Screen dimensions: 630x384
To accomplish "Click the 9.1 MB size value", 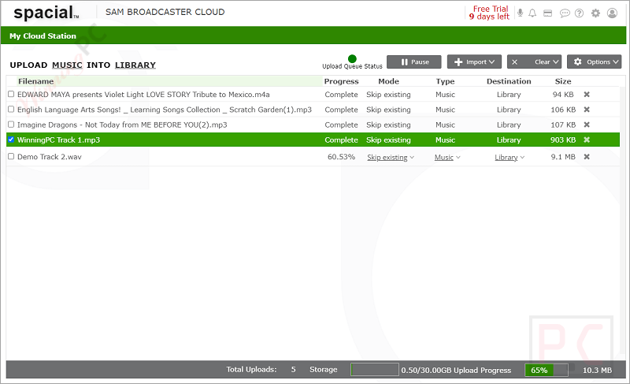I will (563, 157).
